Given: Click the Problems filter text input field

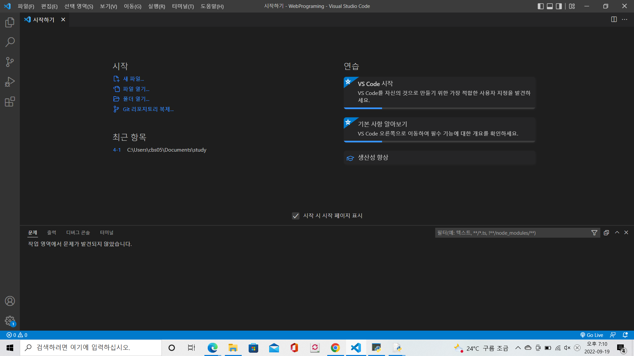Looking at the screenshot, I should point(512,233).
